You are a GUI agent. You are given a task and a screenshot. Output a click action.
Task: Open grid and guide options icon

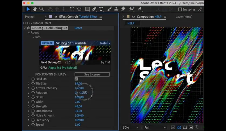click(x=197, y=127)
